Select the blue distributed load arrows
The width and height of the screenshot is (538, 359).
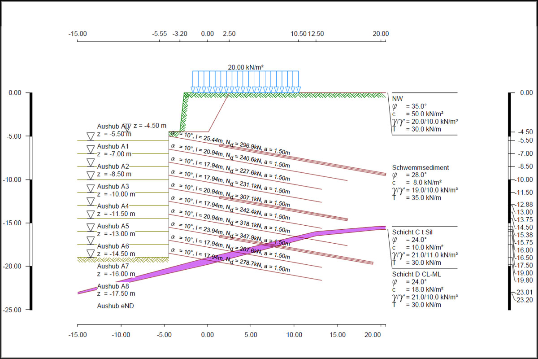tap(245, 82)
